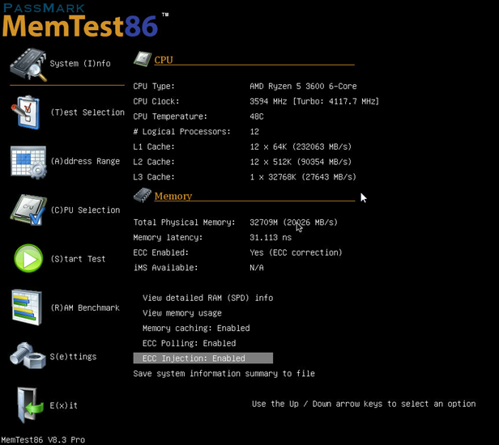Open Test Selection clipboard icon

tap(26, 112)
